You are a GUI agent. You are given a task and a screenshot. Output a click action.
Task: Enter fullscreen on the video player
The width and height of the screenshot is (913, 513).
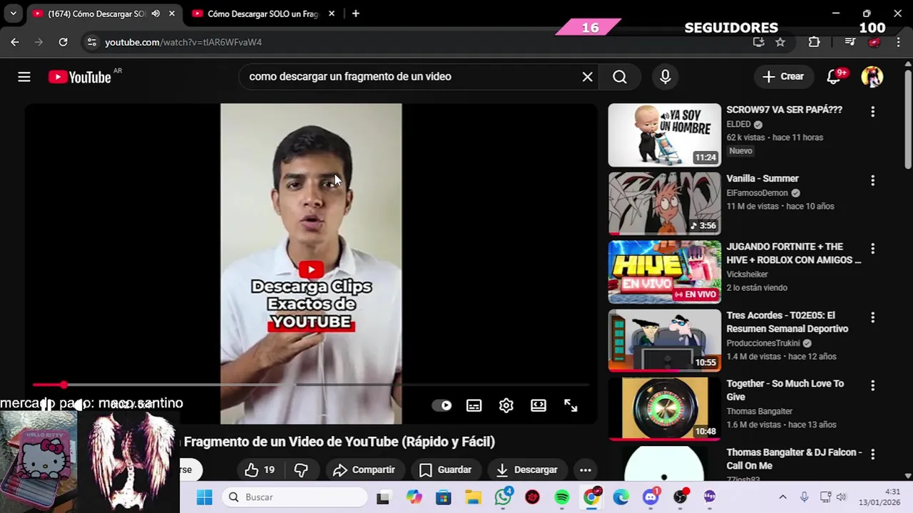click(x=571, y=405)
